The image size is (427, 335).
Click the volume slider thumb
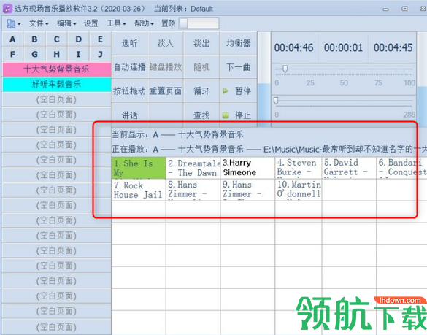[285, 69]
